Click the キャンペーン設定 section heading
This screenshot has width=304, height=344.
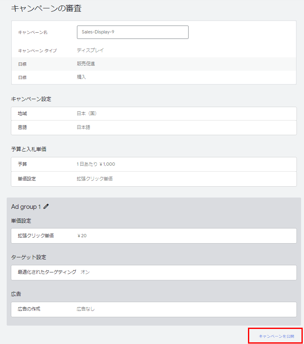tap(31, 99)
